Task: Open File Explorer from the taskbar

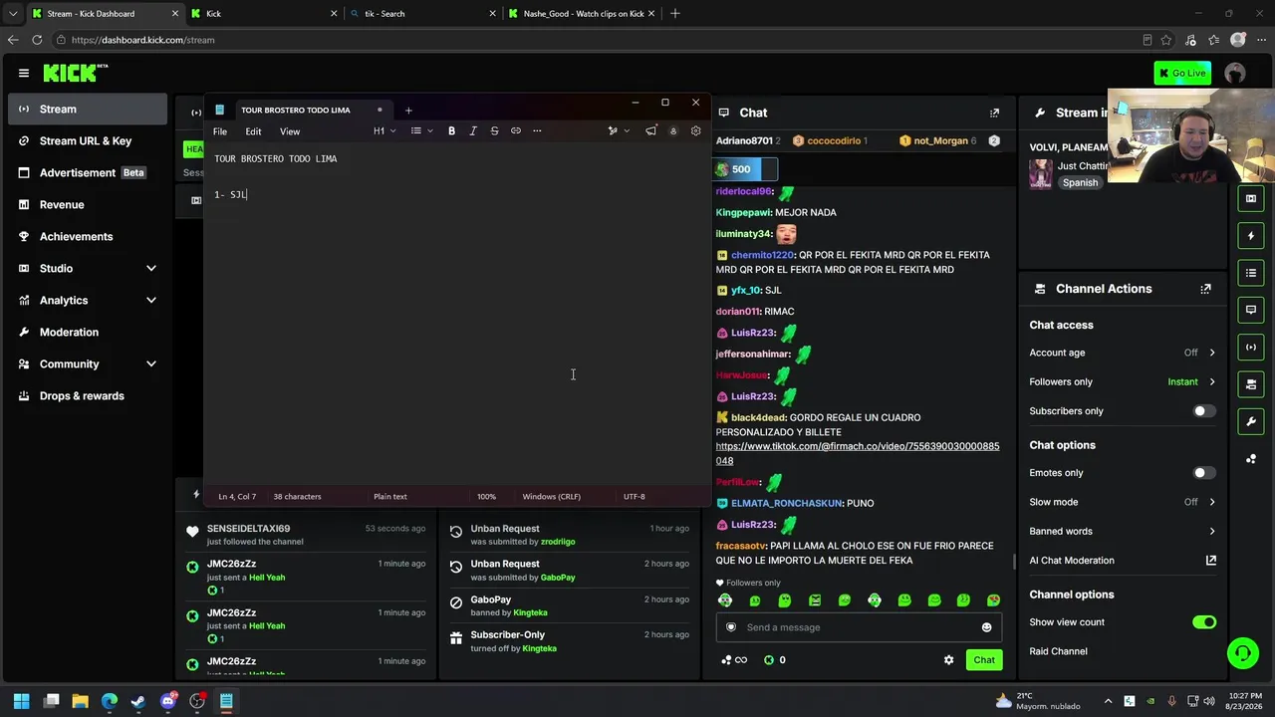Action: click(81, 701)
